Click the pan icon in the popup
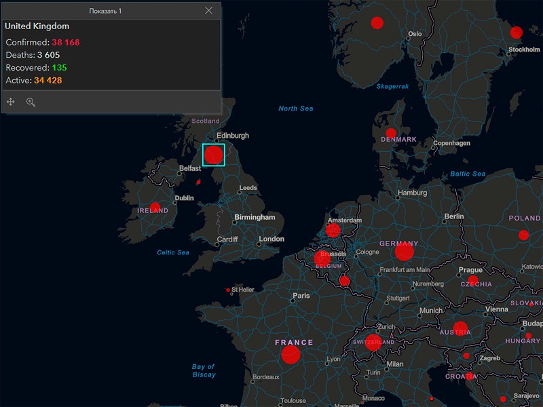543x407 pixels. 11,102
